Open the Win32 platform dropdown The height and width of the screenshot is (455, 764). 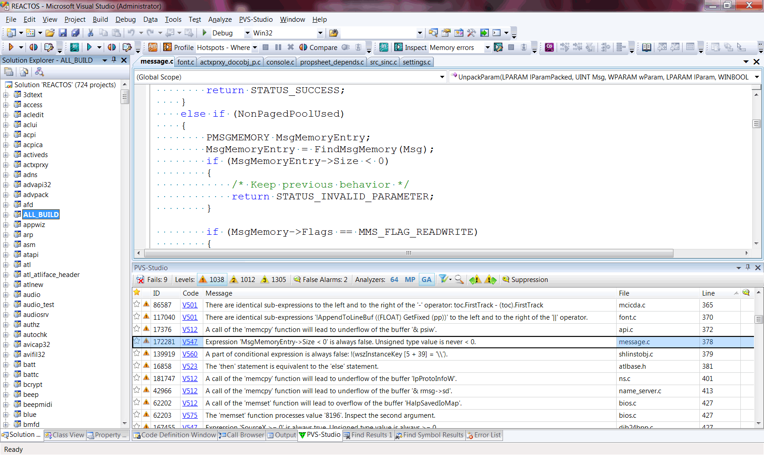click(320, 33)
